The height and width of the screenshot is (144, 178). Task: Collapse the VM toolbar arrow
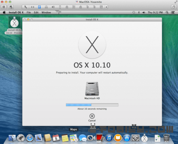click(106, 7)
